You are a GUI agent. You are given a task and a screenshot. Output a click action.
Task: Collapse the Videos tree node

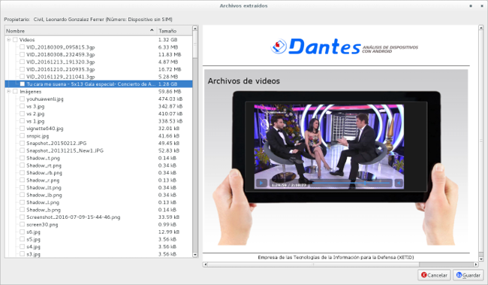coord(9,40)
